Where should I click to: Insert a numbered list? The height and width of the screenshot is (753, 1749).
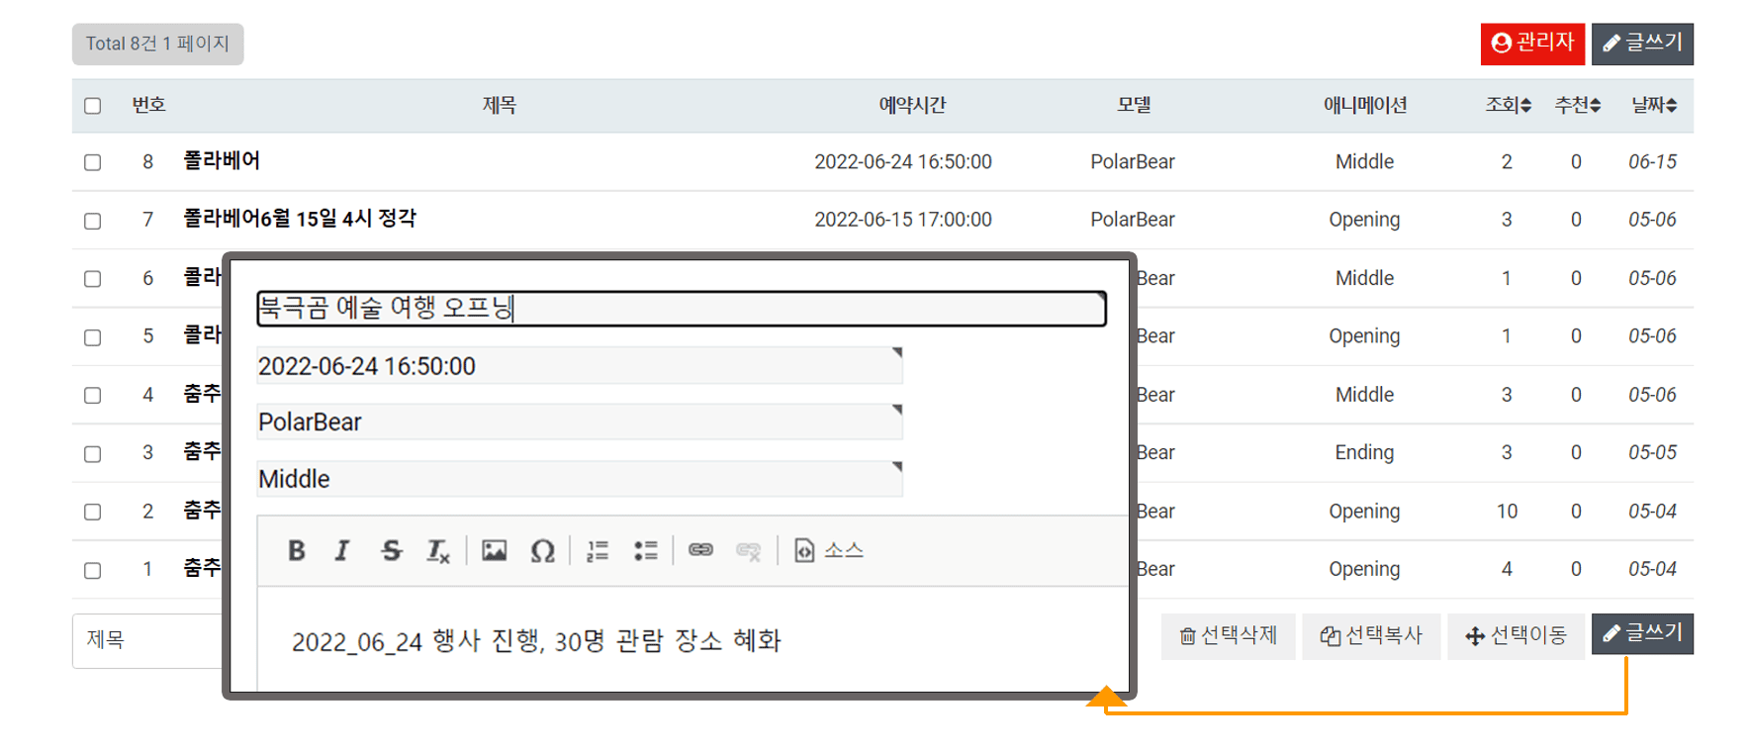598,551
